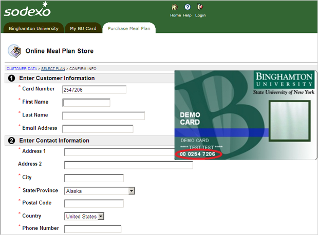This screenshot has height=235, width=318.
Task: Click the Home text link
Action: pos(175,15)
